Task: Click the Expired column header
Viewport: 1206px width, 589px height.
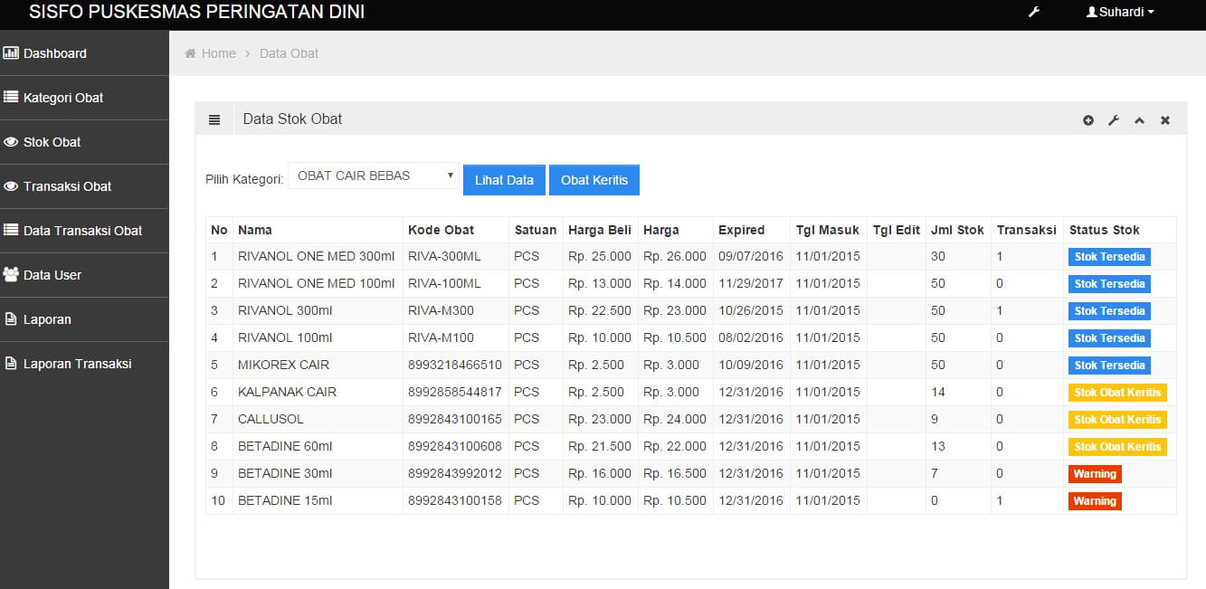Action: point(742,230)
